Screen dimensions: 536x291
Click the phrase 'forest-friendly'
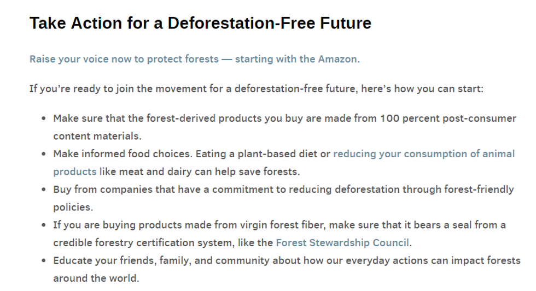(x=479, y=189)
